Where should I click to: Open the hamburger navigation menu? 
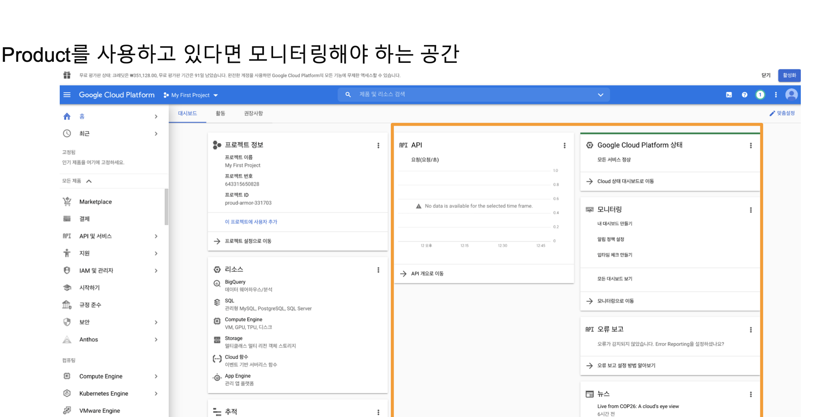(67, 95)
